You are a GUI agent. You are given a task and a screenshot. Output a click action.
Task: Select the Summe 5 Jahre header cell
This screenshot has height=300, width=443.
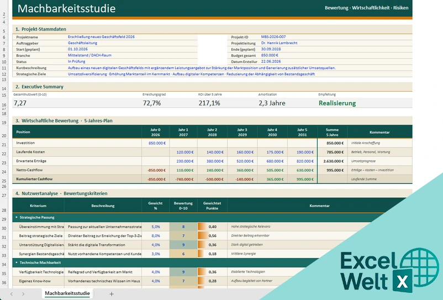pyautogui.click(x=333, y=132)
